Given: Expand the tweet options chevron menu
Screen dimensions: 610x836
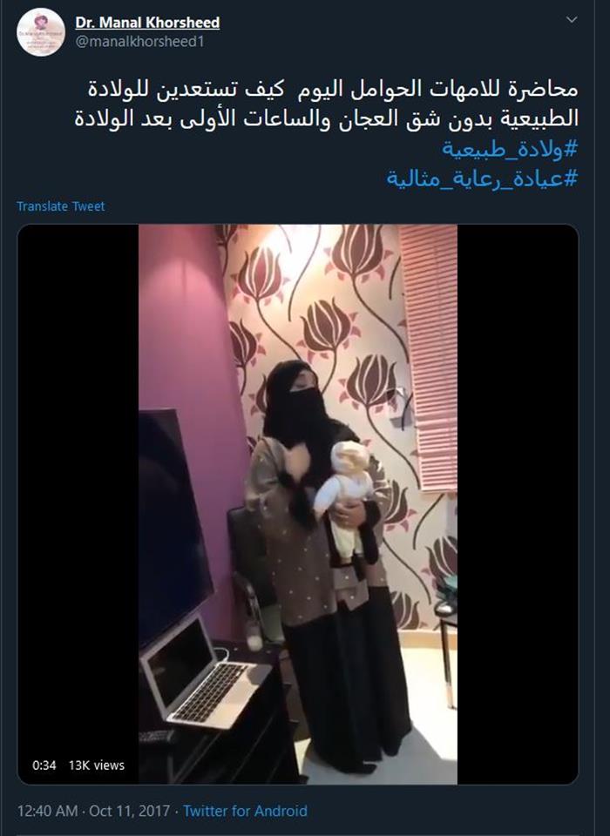Looking at the screenshot, I should (x=571, y=20).
